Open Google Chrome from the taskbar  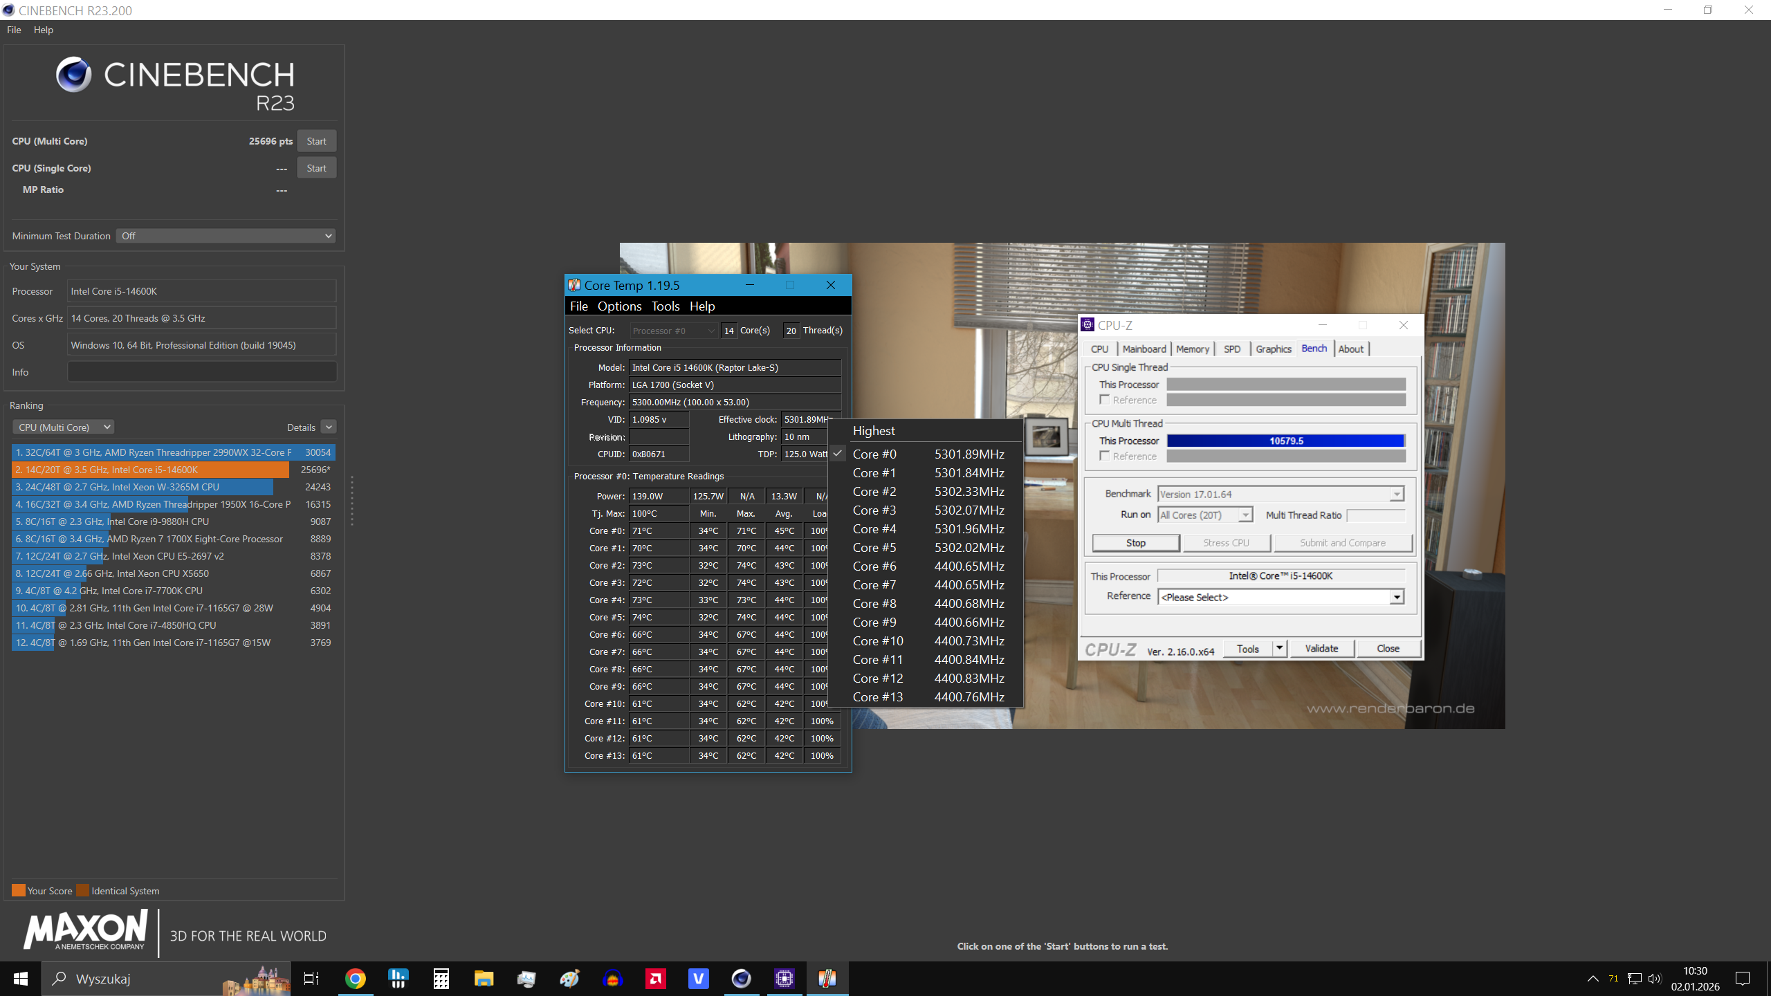click(355, 979)
